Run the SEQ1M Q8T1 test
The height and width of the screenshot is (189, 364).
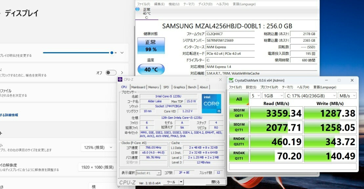[239, 113]
